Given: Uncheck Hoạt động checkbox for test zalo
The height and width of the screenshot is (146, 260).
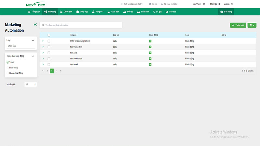Looking at the screenshot, I should point(150,53).
